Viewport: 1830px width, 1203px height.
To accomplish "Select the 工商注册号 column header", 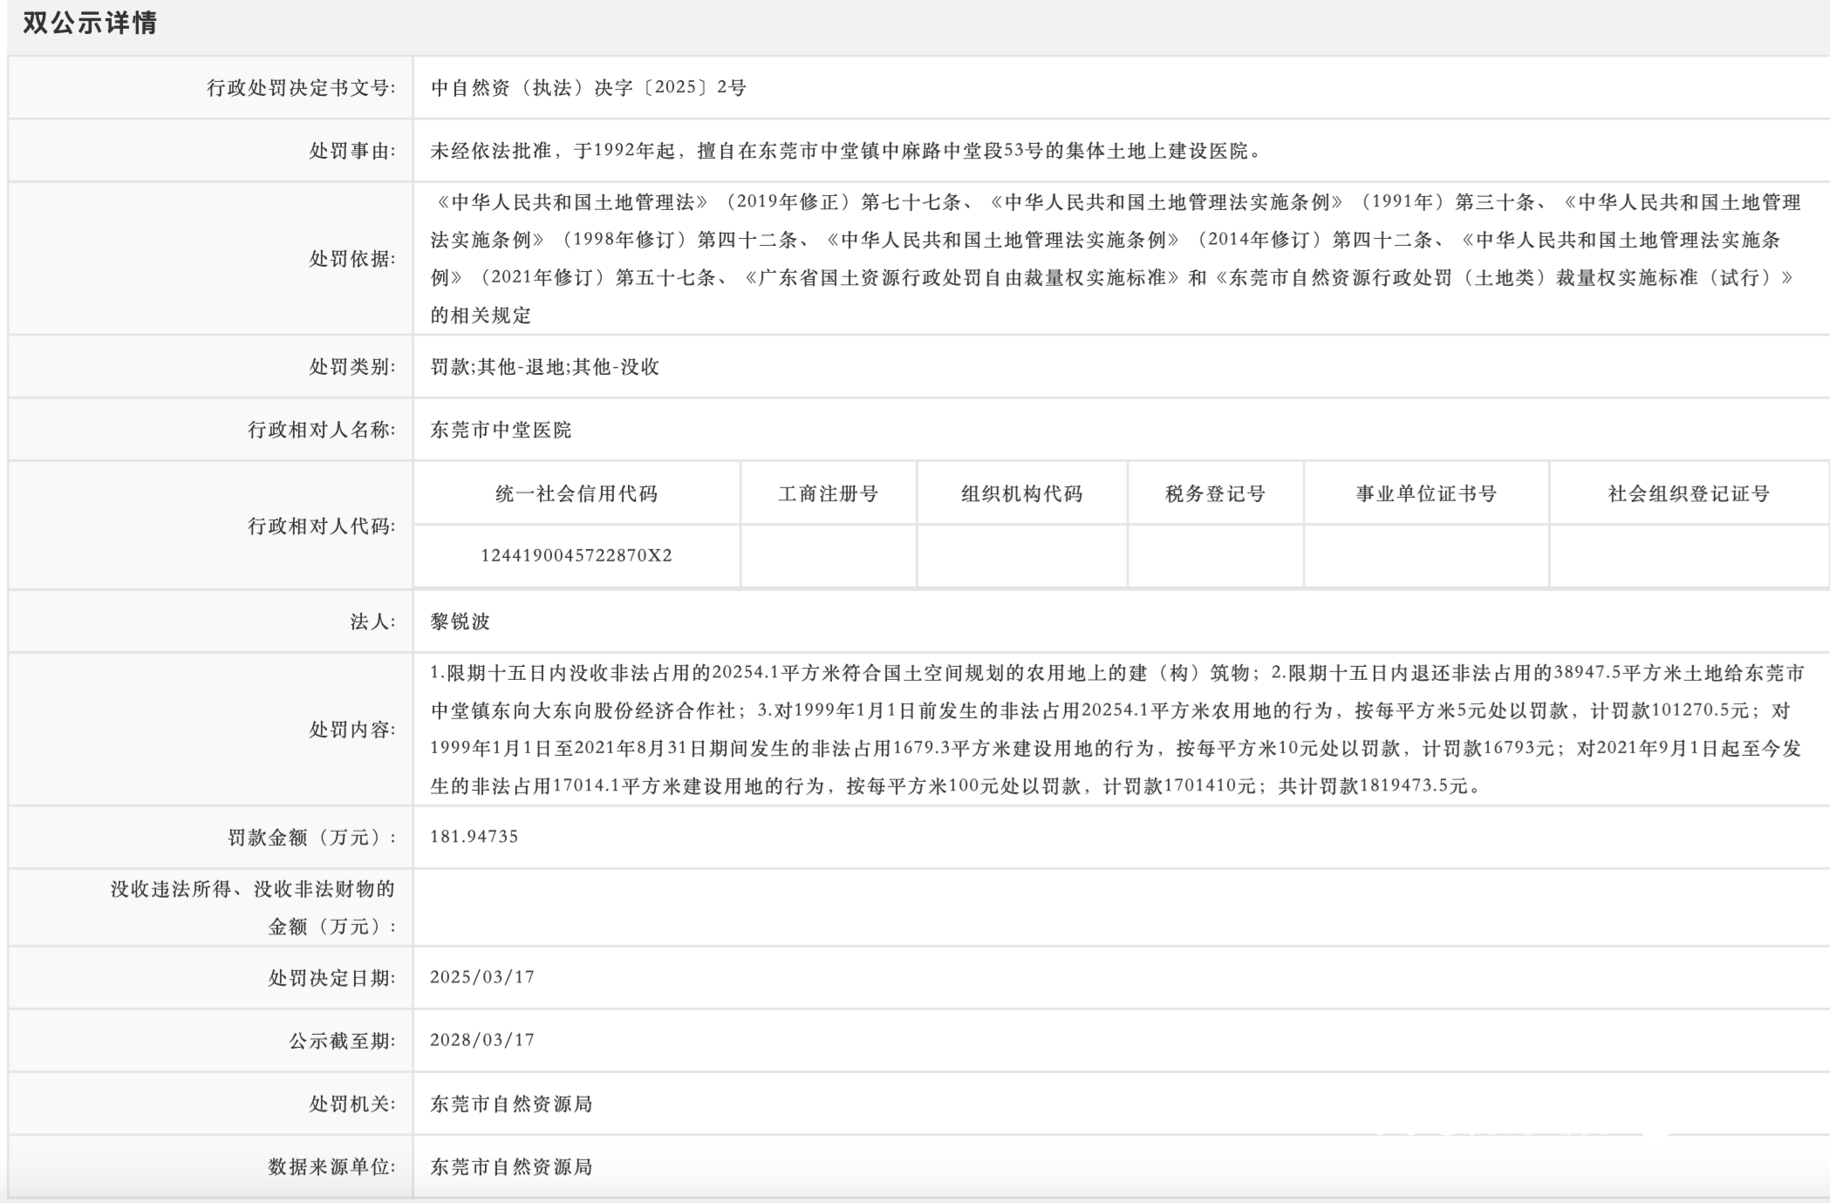I will click(x=827, y=493).
